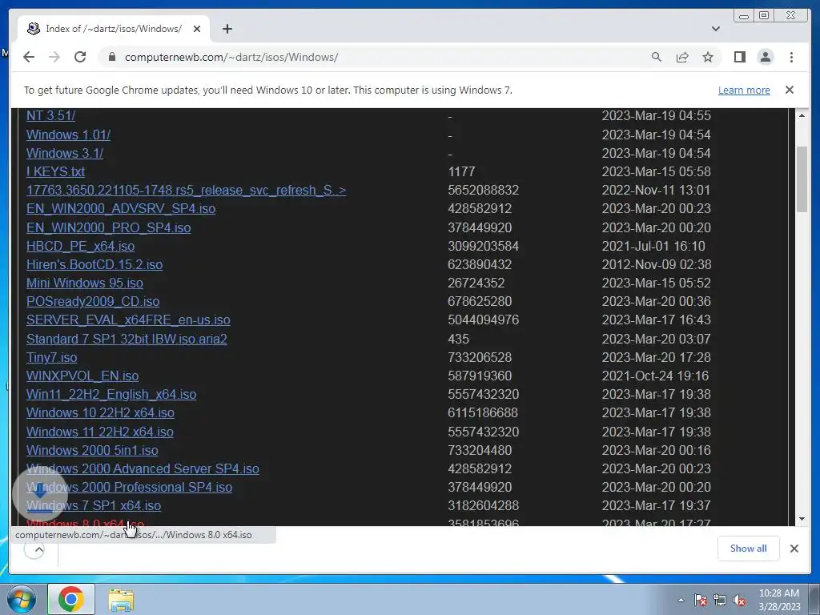Click the forward navigation arrow
820x615 pixels.
tap(54, 57)
